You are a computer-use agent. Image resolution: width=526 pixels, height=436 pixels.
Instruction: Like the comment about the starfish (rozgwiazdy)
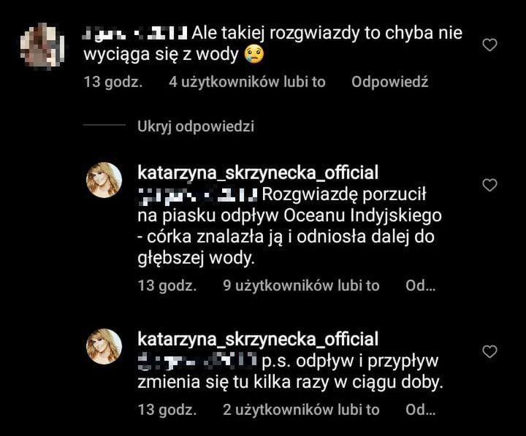[x=489, y=45]
